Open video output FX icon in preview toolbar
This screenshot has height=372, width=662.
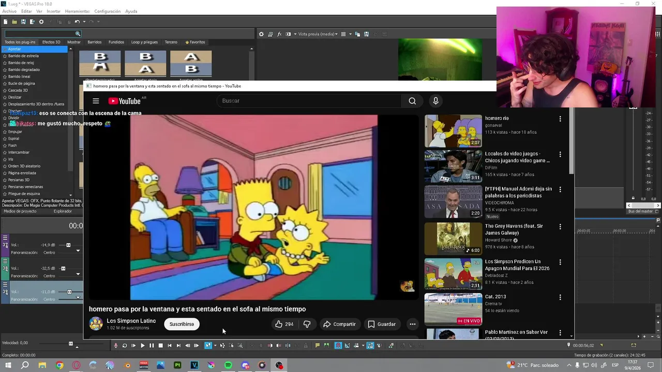point(279,34)
